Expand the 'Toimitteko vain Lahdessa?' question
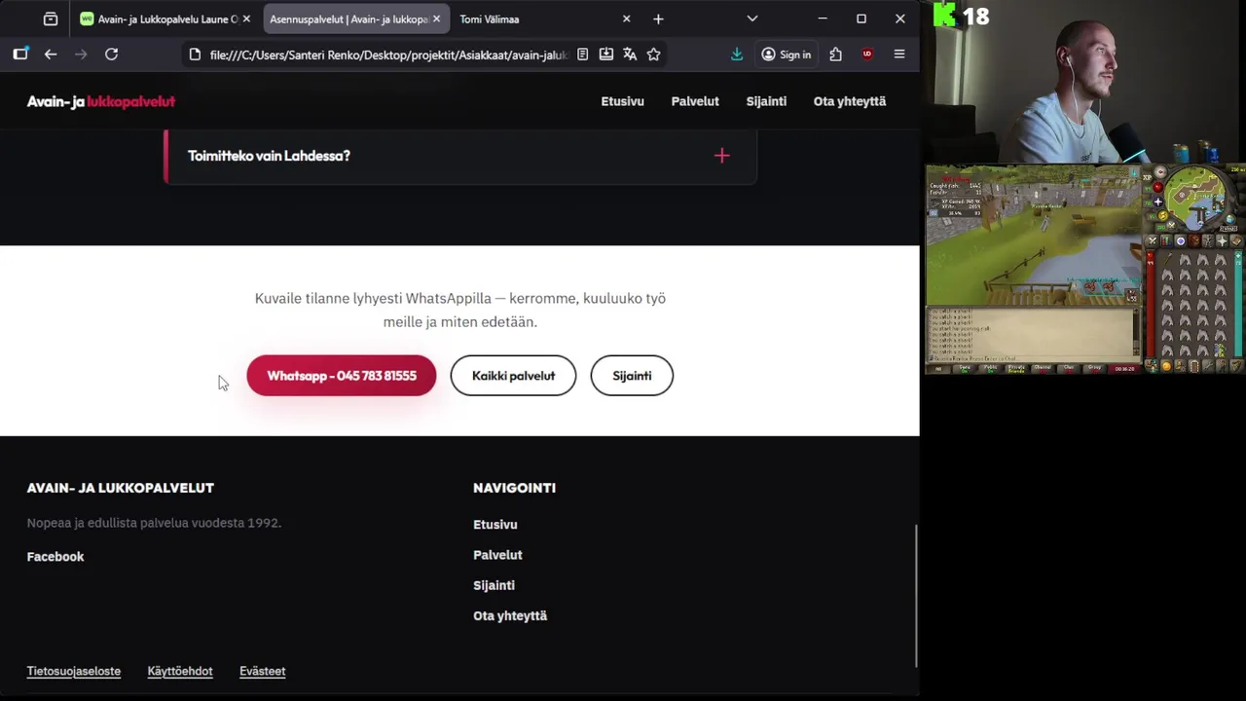The height and width of the screenshot is (701, 1246). click(460, 156)
